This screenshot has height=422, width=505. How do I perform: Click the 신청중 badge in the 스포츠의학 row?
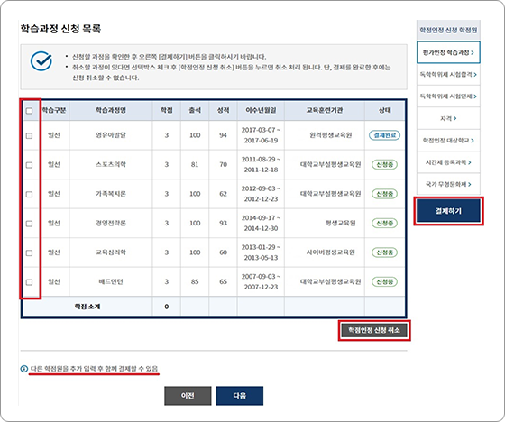coord(384,165)
